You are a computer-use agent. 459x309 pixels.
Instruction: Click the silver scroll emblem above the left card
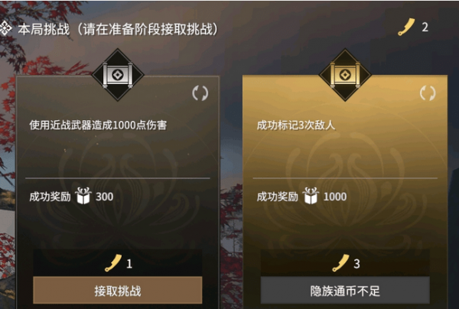118,75
